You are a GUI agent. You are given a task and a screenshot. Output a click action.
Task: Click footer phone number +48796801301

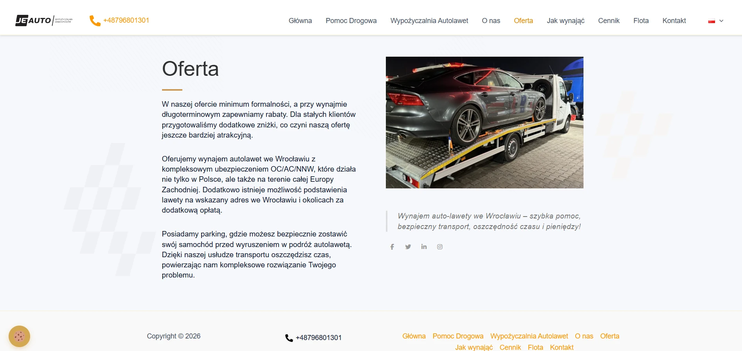319,338
